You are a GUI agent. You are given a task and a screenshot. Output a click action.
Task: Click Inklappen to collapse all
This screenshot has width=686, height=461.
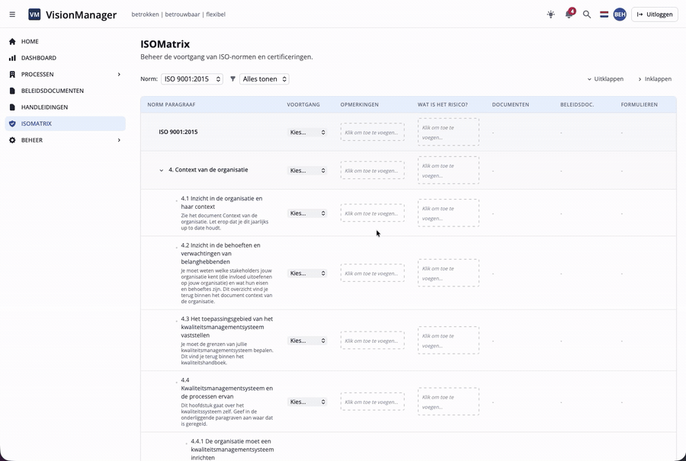655,79
